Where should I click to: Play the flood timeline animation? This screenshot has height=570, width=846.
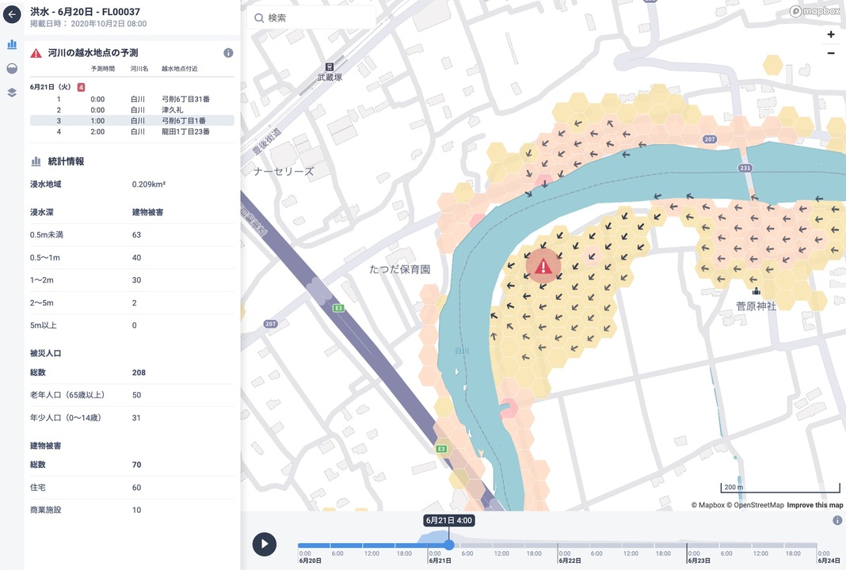265,544
